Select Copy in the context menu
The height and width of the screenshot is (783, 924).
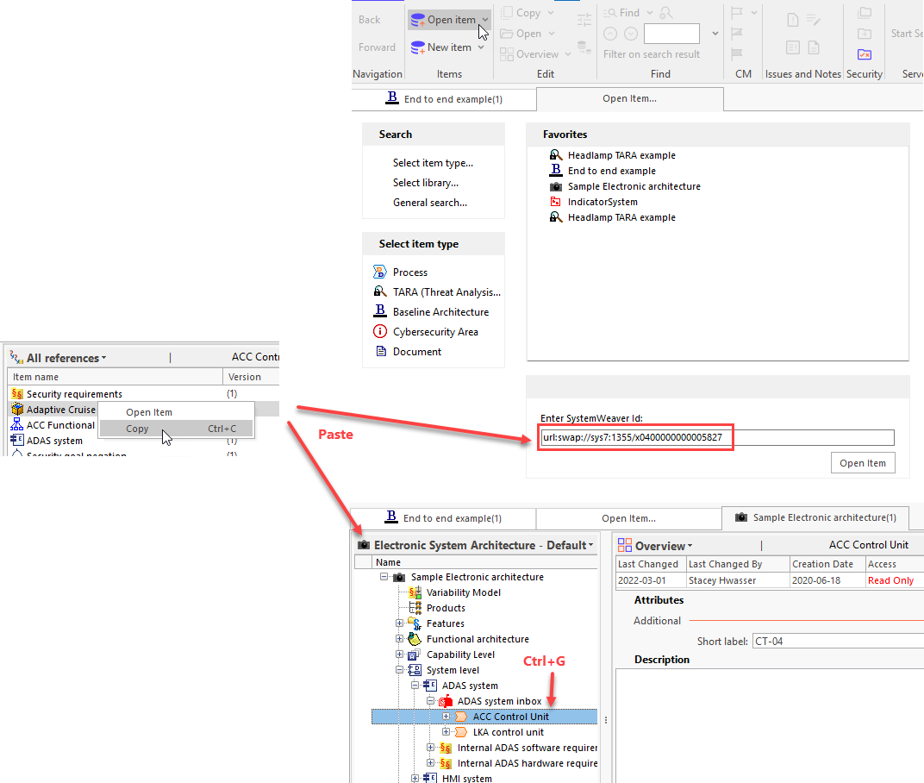pos(176,429)
